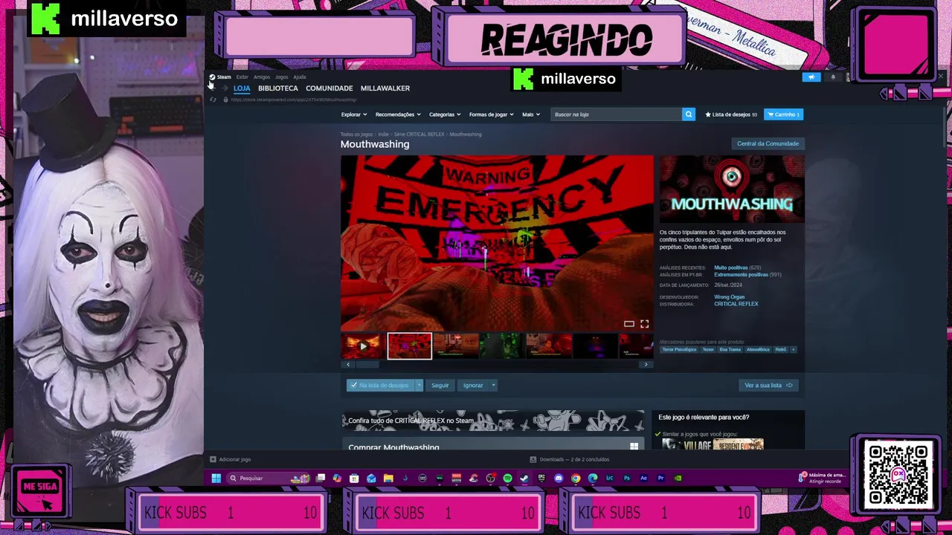Toggle Na lista de desejos checkbox button
Image resolution: width=952 pixels, height=535 pixels.
(x=380, y=385)
